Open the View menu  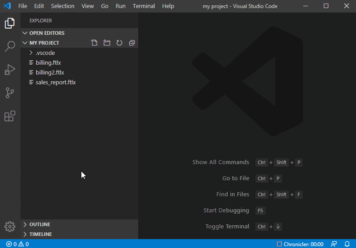[88, 6]
